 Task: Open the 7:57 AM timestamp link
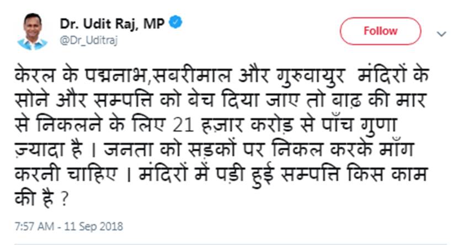pyautogui.click(x=34, y=226)
